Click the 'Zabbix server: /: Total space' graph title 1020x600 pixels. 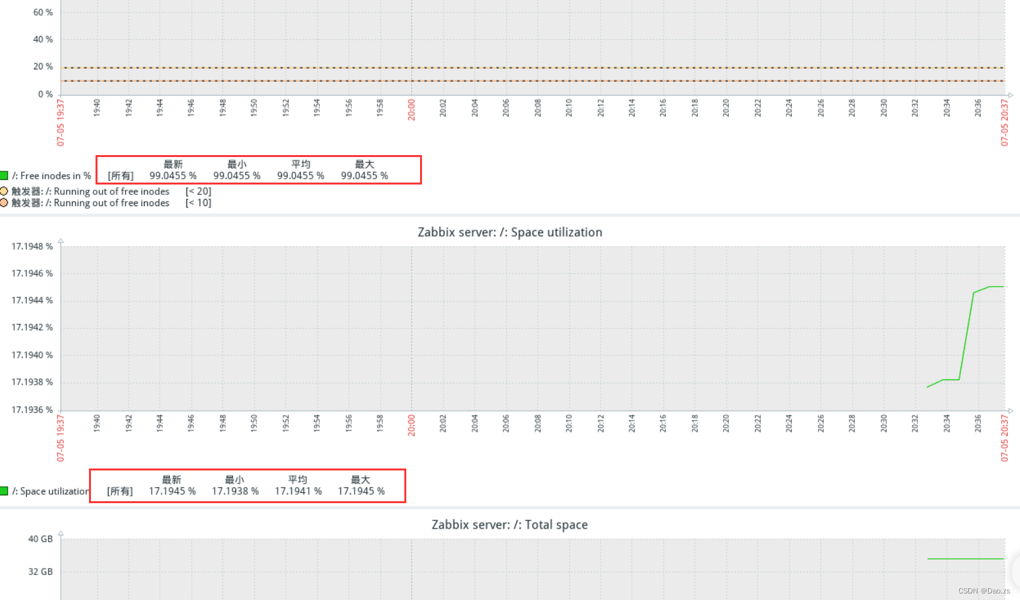510,525
